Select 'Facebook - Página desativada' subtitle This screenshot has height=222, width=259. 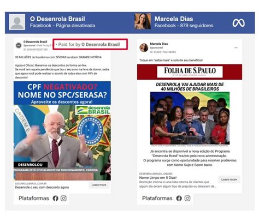click(x=62, y=26)
